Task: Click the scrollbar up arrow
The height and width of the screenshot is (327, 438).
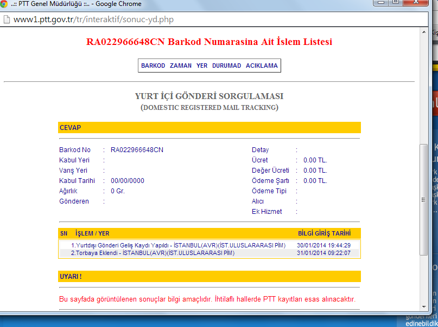Action: click(x=424, y=32)
